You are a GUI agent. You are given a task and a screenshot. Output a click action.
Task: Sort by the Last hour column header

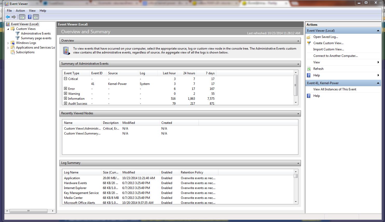click(x=168, y=73)
